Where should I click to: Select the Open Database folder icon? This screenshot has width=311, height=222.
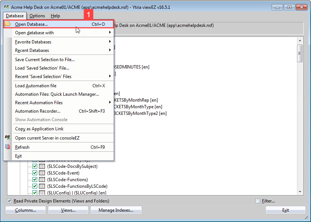8,24
